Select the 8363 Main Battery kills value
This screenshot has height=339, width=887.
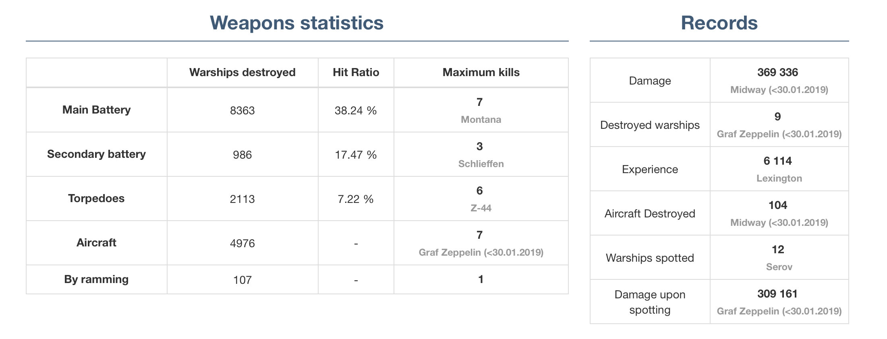pos(242,111)
